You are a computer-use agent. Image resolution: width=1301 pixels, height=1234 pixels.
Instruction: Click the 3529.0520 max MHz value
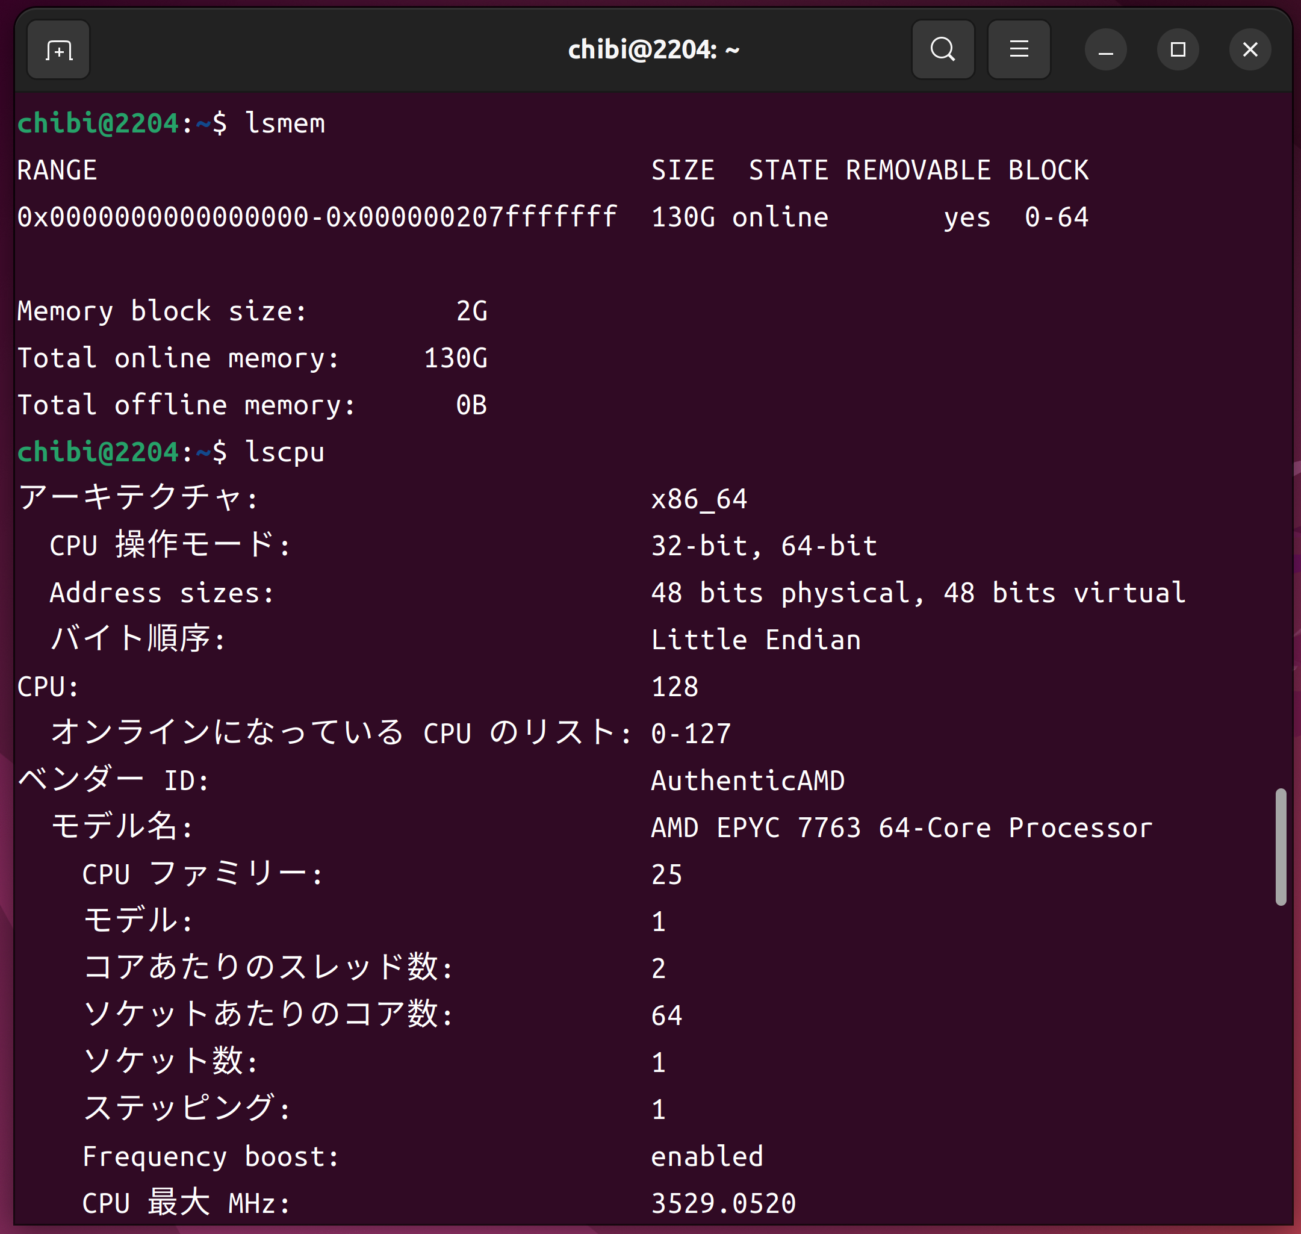tap(723, 1203)
